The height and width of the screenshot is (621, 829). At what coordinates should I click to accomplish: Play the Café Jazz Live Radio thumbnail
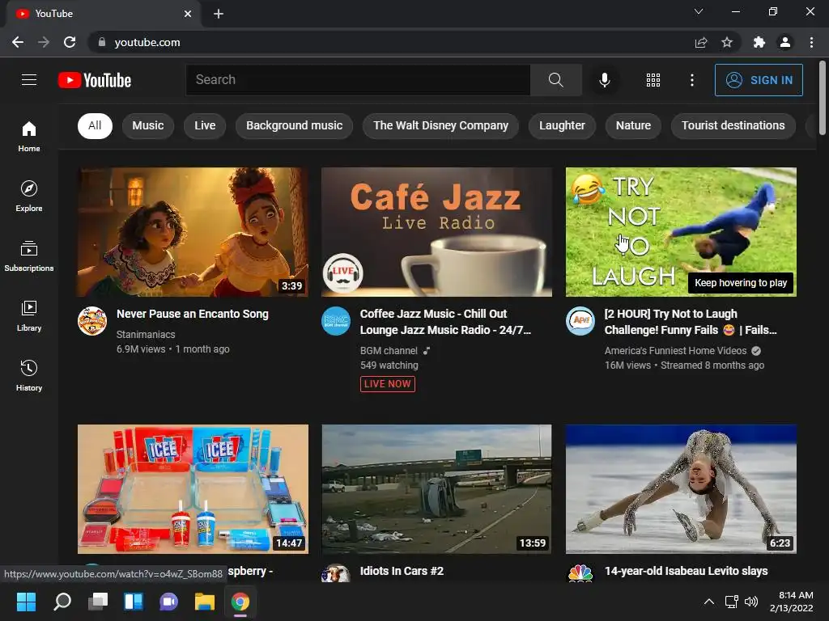(436, 232)
